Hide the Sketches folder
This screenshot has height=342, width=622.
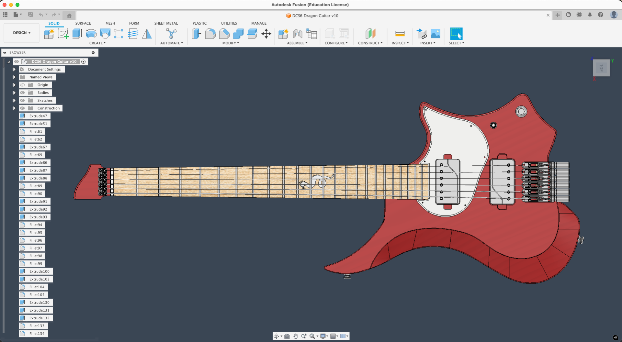click(x=22, y=100)
